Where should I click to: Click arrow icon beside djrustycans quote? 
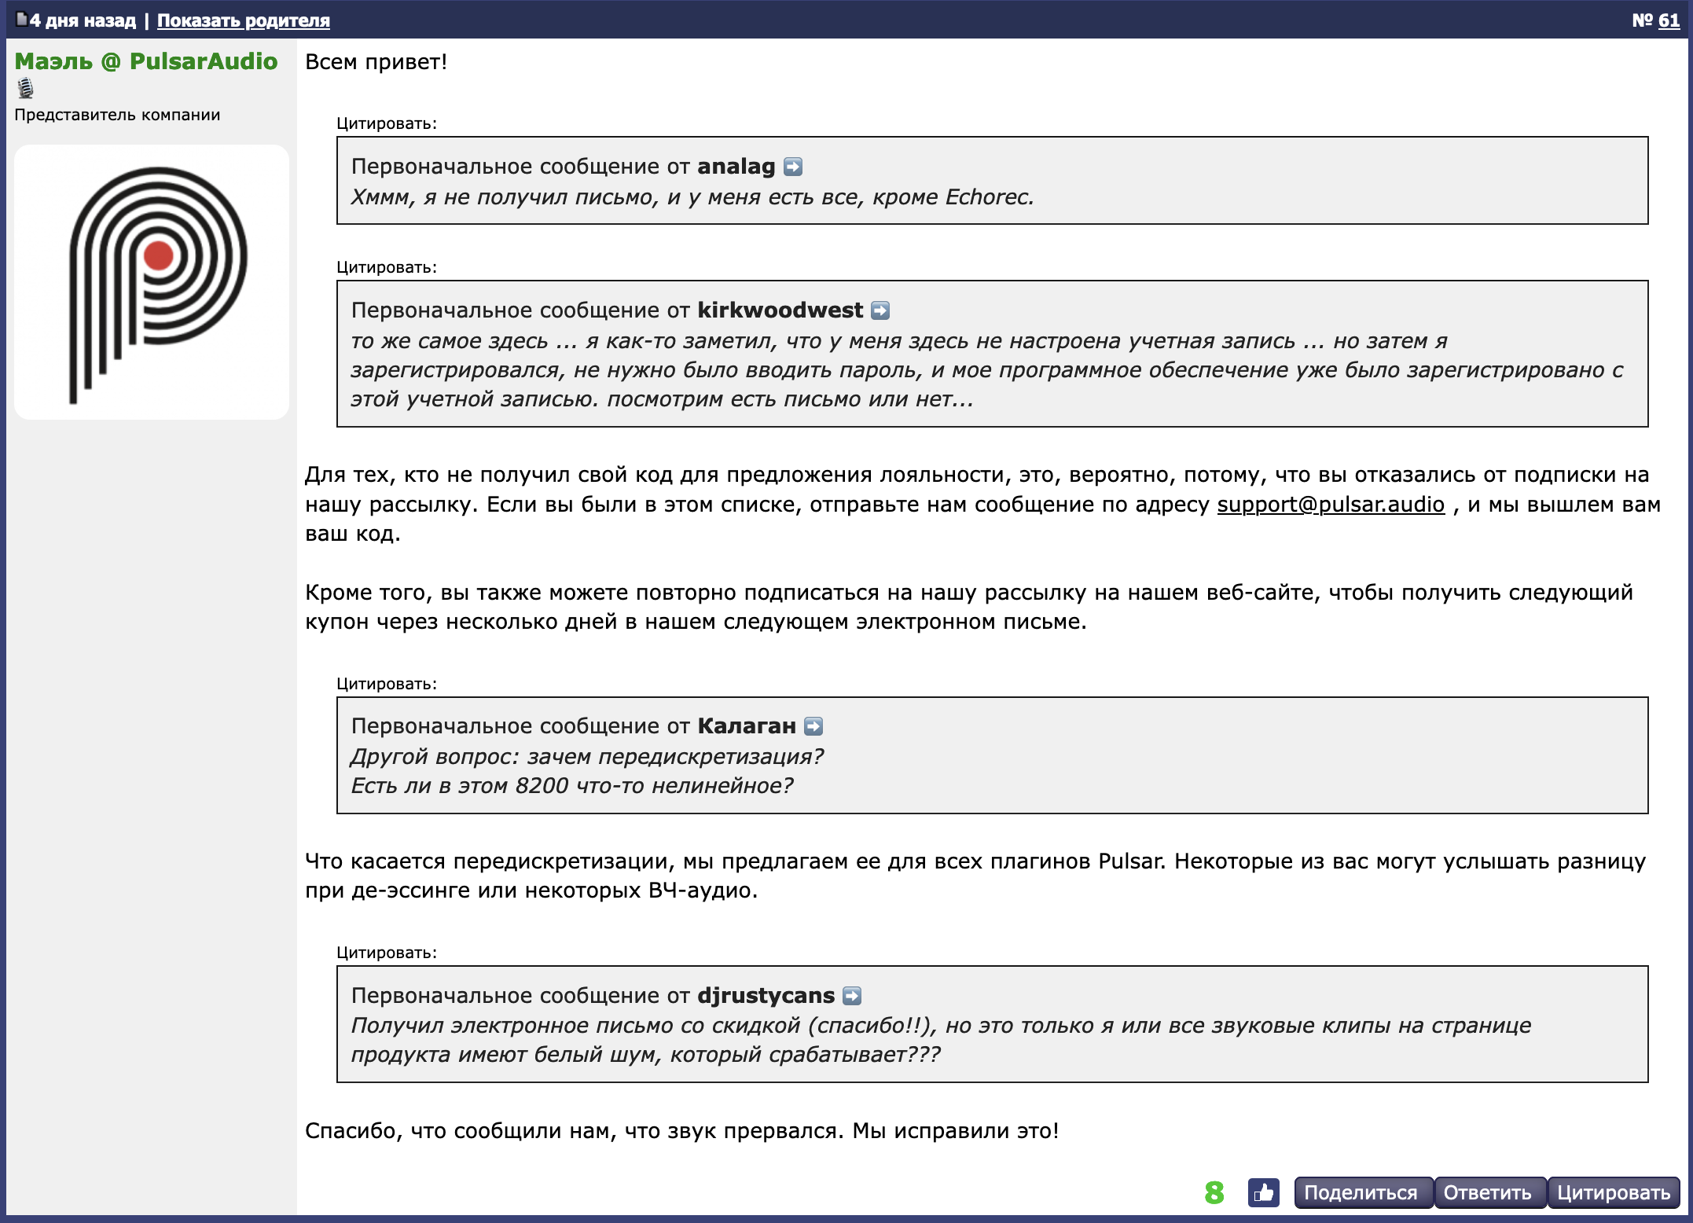tap(852, 996)
